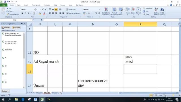Click the AutoSum sigma icon
Viewport: 181px width, 102px height.
pyautogui.click(x=144, y=8)
